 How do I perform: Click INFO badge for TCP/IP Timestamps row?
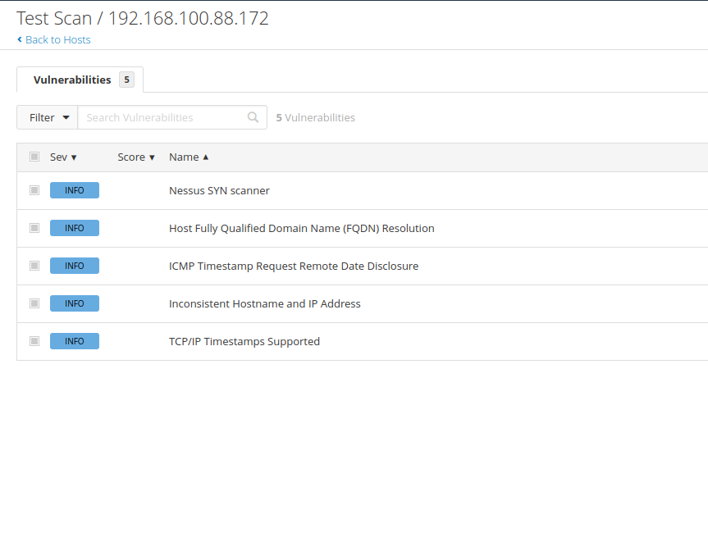(75, 341)
